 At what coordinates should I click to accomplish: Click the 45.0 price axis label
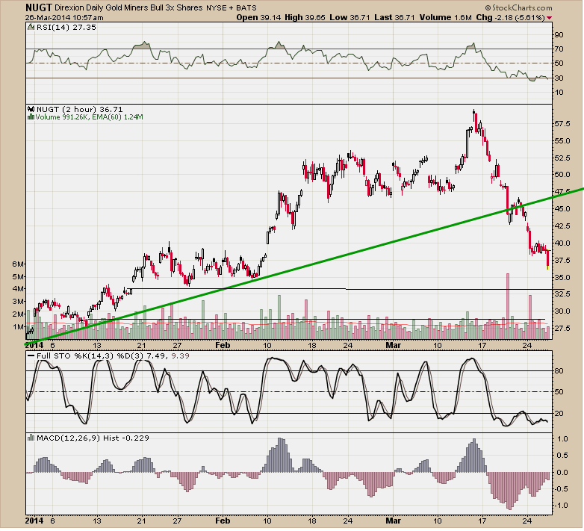click(x=562, y=209)
